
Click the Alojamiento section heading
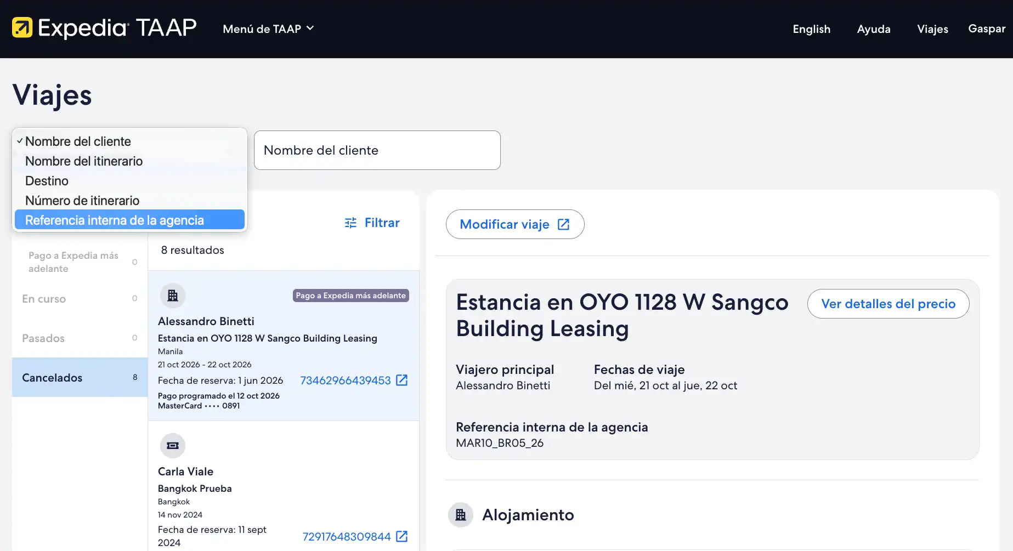(x=528, y=515)
